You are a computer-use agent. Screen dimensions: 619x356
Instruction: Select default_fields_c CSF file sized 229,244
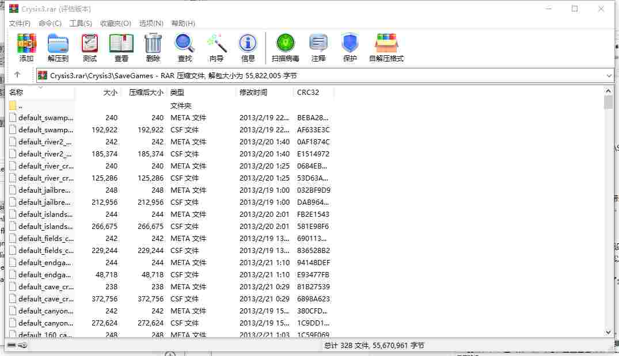tap(170, 250)
